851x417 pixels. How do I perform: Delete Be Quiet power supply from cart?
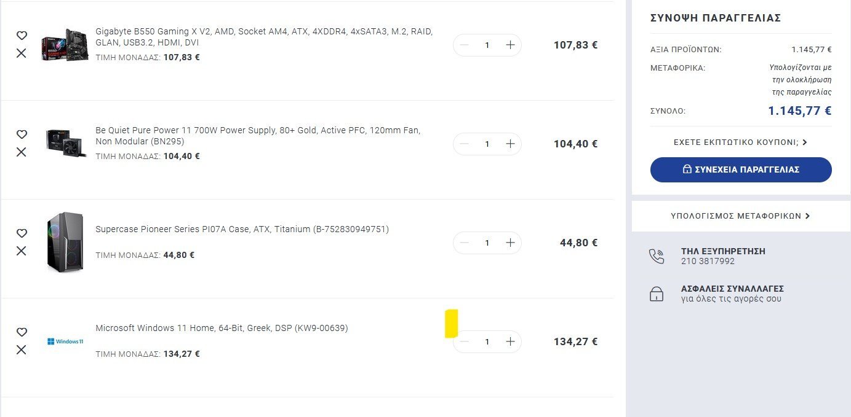point(22,152)
